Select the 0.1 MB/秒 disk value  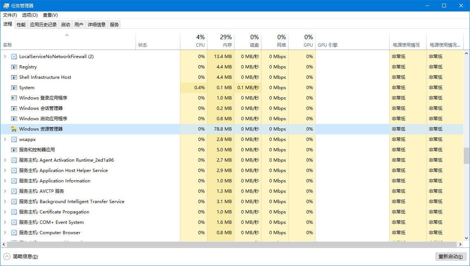(248, 88)
